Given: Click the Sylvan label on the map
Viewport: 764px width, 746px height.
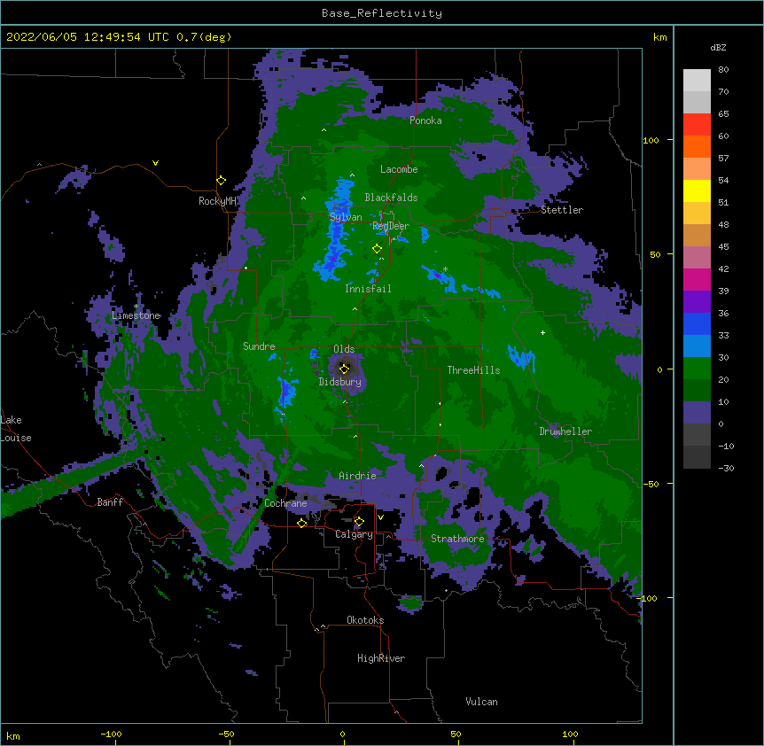Looking at the screenshot, I should [x=346, y=217].
